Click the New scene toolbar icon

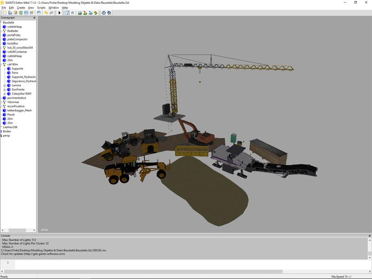click(x=4, y=13)
